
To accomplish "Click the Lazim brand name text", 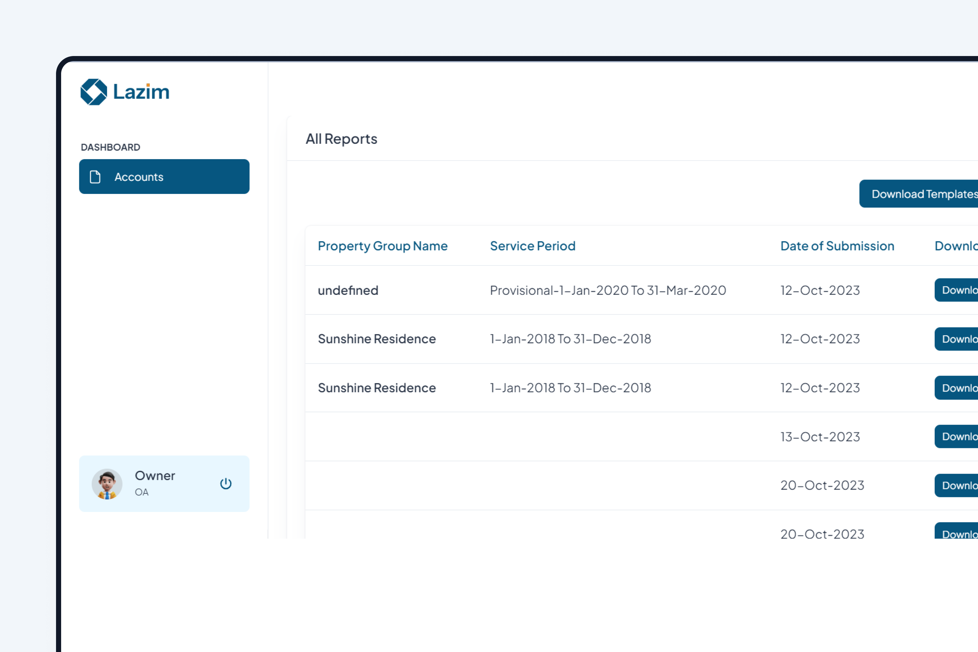I will coord(141,92).
